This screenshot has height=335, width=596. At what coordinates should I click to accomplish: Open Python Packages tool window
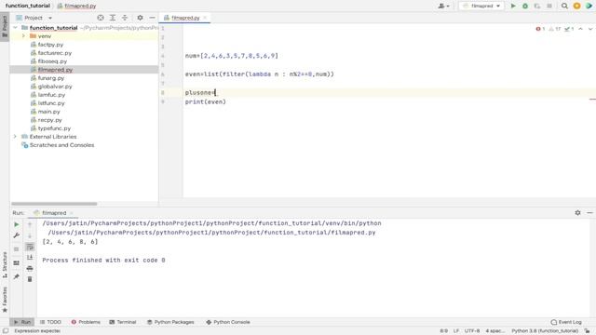(170, 322)
